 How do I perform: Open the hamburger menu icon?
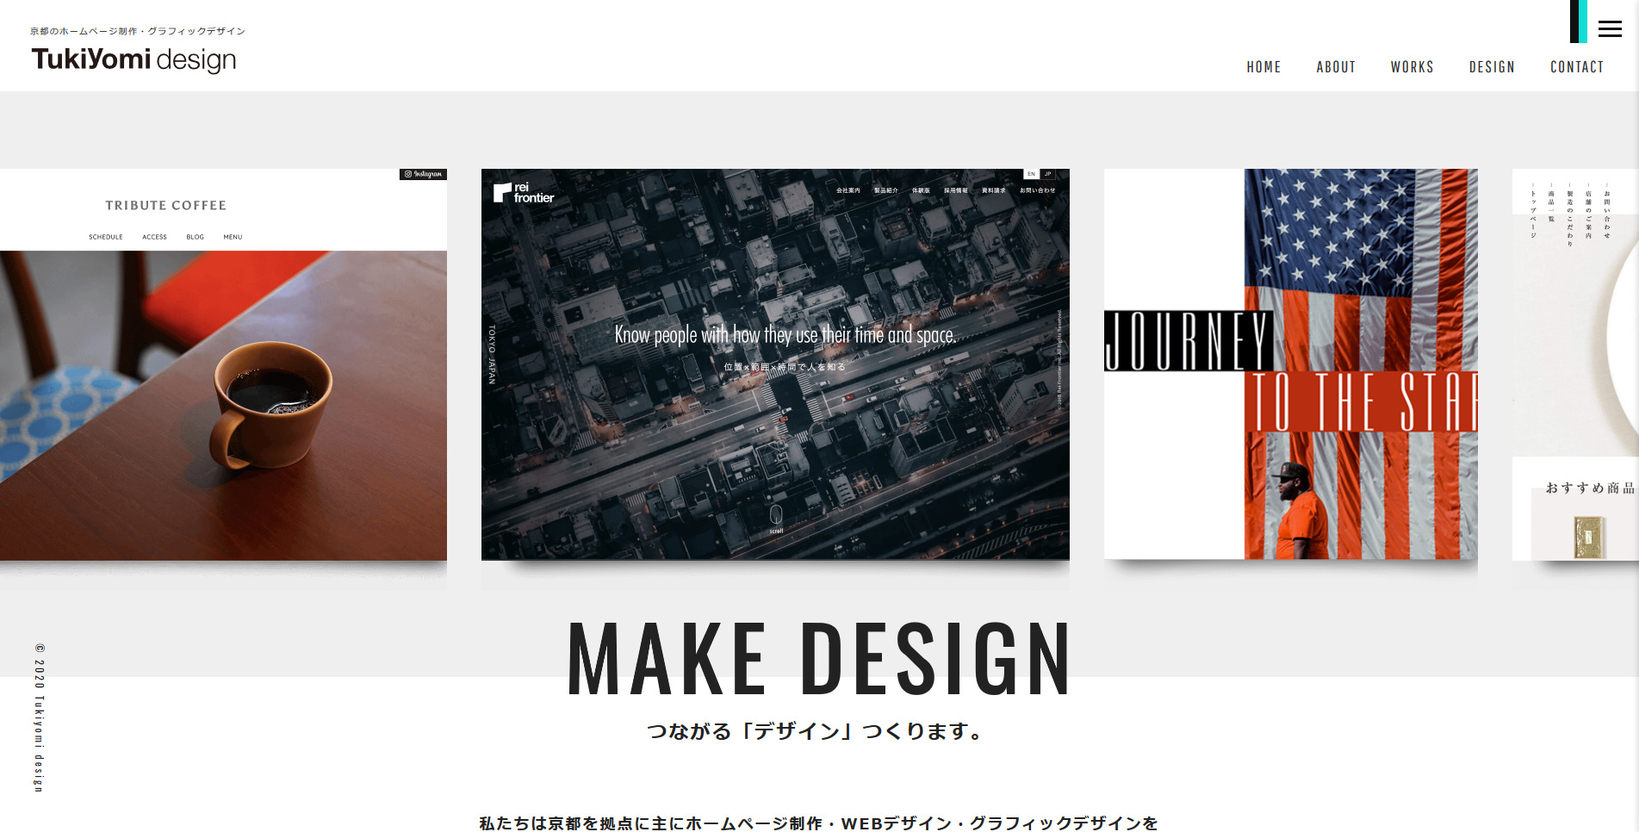[x=1610, y=29]
